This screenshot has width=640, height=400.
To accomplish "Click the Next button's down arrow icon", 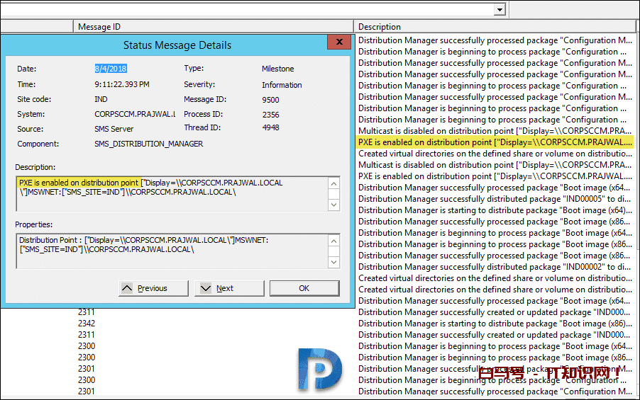I will pos(205,288).
